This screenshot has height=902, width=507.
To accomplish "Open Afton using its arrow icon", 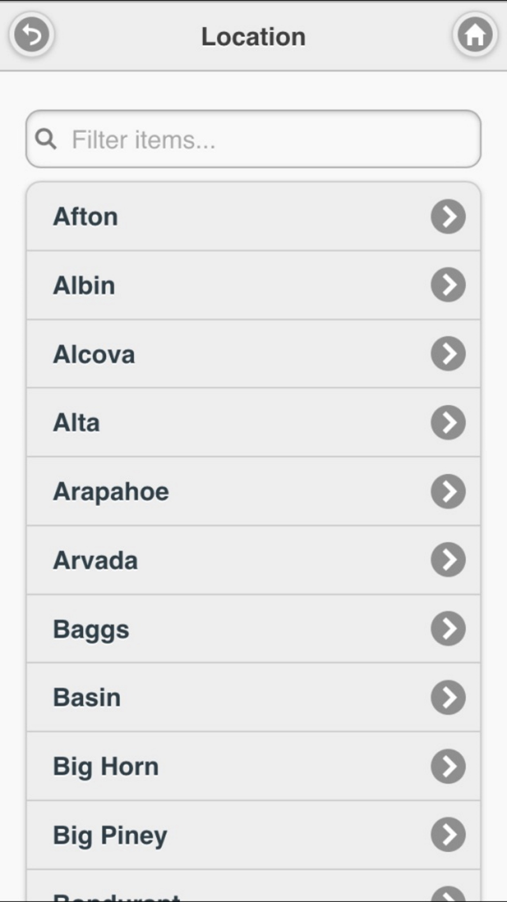I will point(448,217).
